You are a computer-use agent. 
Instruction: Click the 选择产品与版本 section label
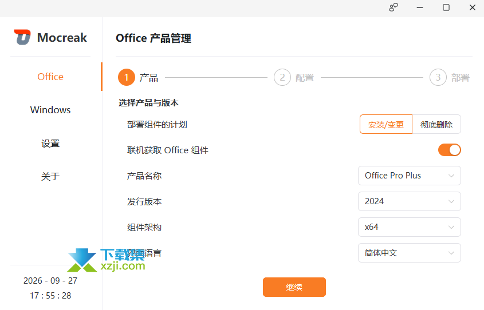[148, 102]
